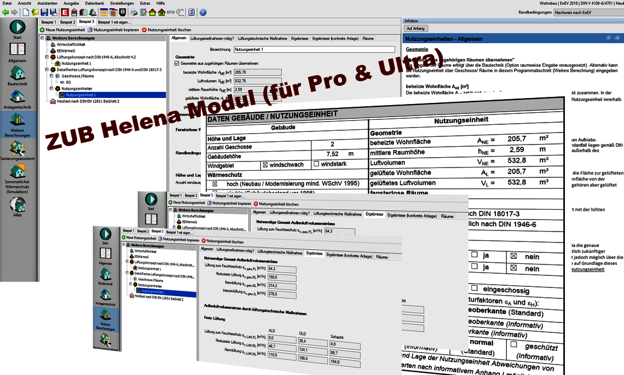The height and width of the screenshot is (375, 624).
Task: Click the black device icon in the toolbar
Action: point(123,13)
